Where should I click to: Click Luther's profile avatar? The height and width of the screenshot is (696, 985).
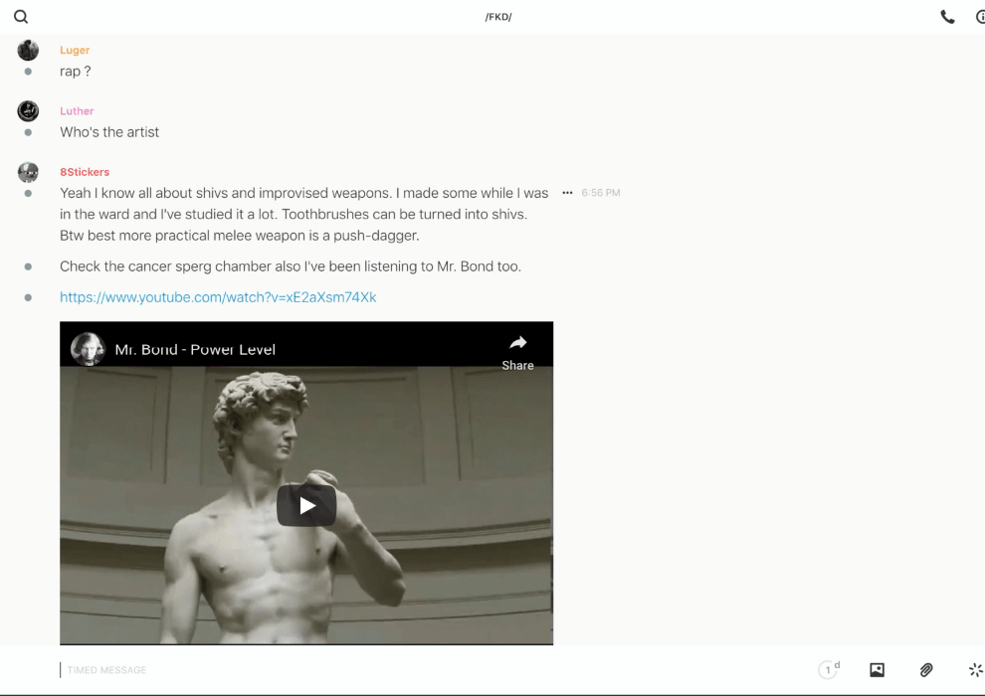pyautogui.click(x=28, y=111)
